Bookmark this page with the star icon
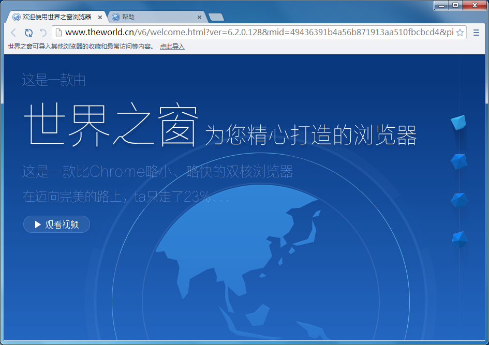Screen dimensions: 489x345 point(460,33)
